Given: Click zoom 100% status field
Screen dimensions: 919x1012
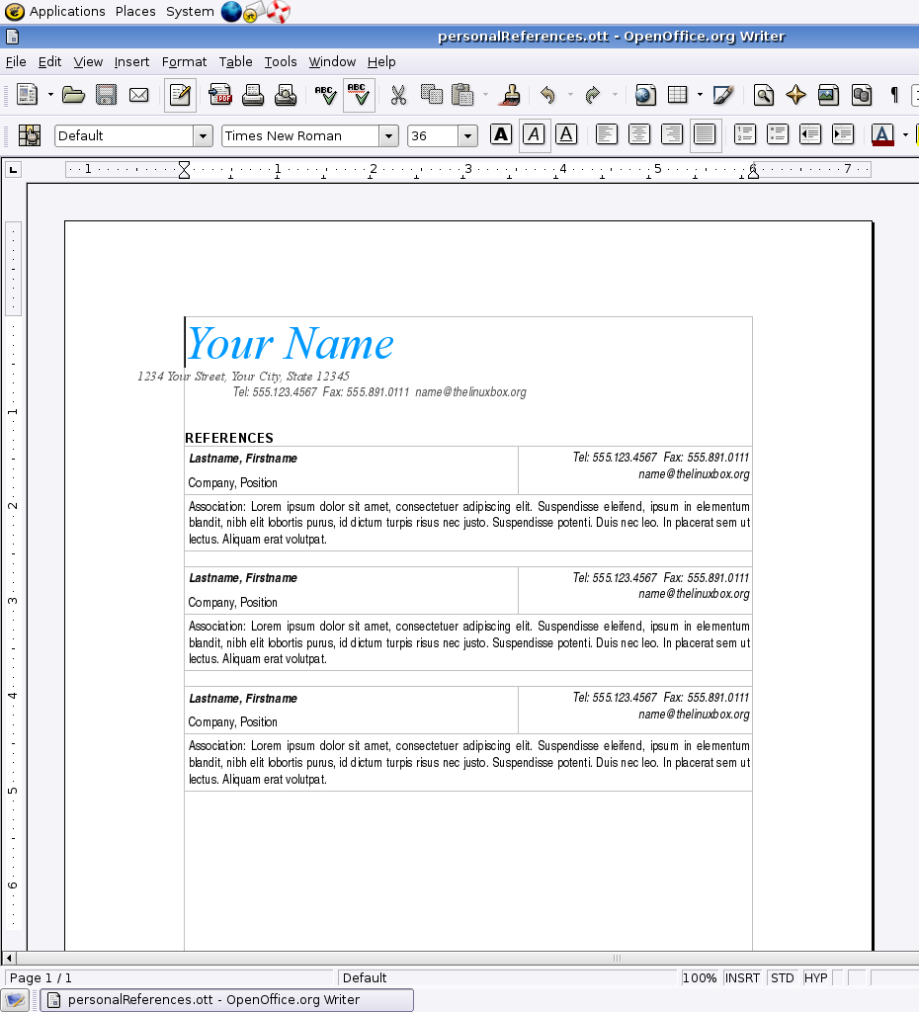Looking at the screenshot, I should point(700,977).
